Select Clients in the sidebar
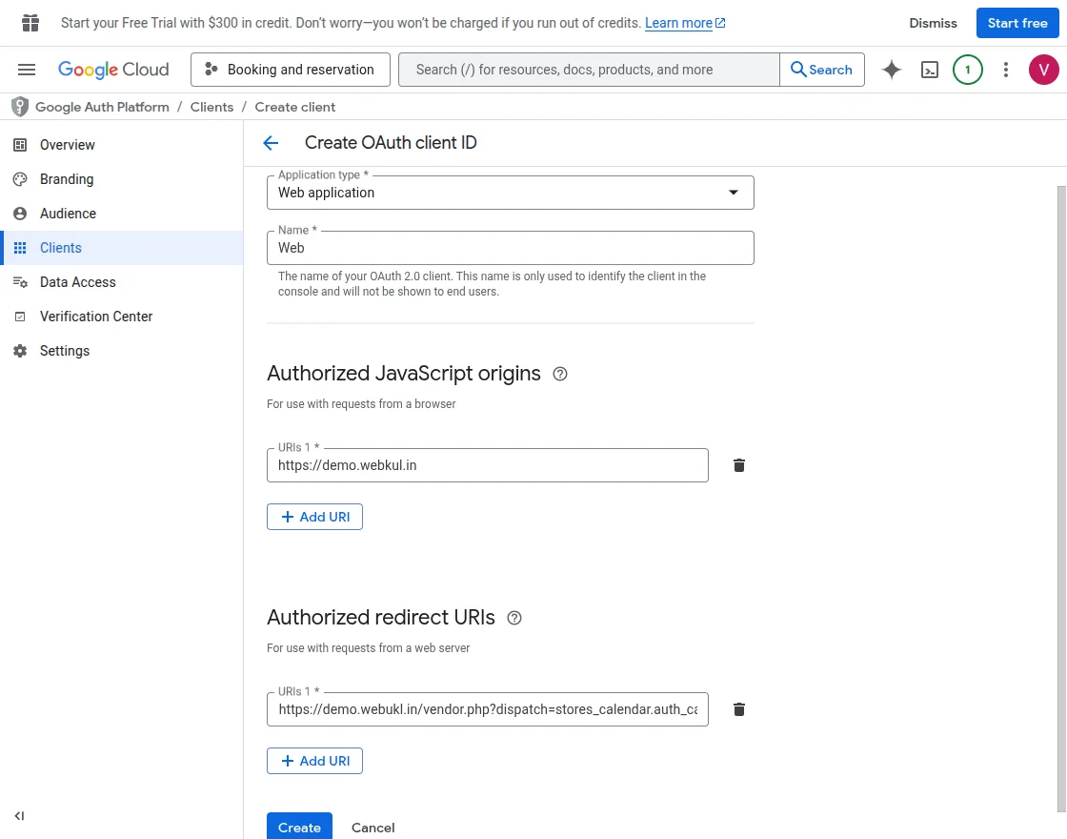 pyautogui.click(x=60, y=247)
